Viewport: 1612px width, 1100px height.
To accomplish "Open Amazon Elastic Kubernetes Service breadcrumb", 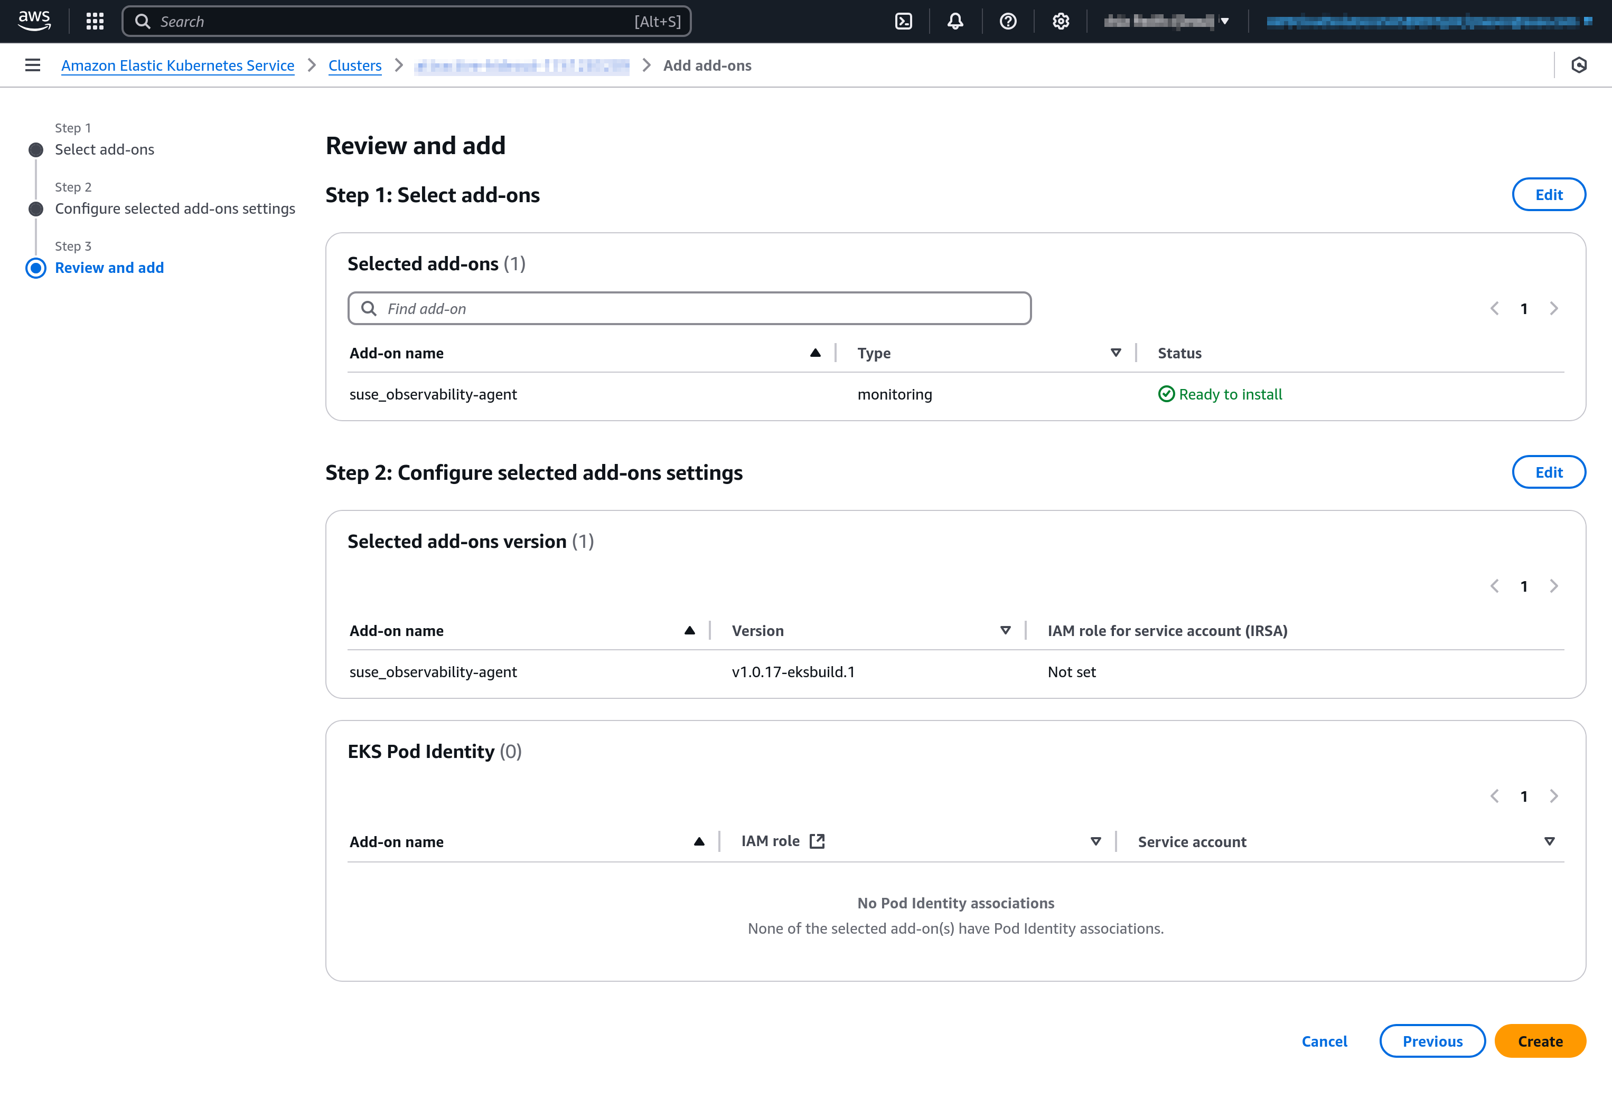I will pos(177,65).
